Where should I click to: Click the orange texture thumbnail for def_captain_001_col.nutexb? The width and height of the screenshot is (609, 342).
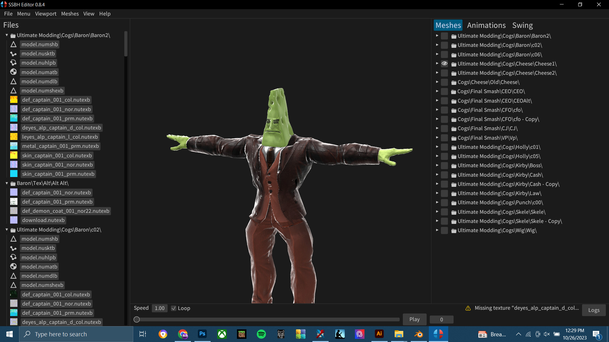tap(13, 99)
